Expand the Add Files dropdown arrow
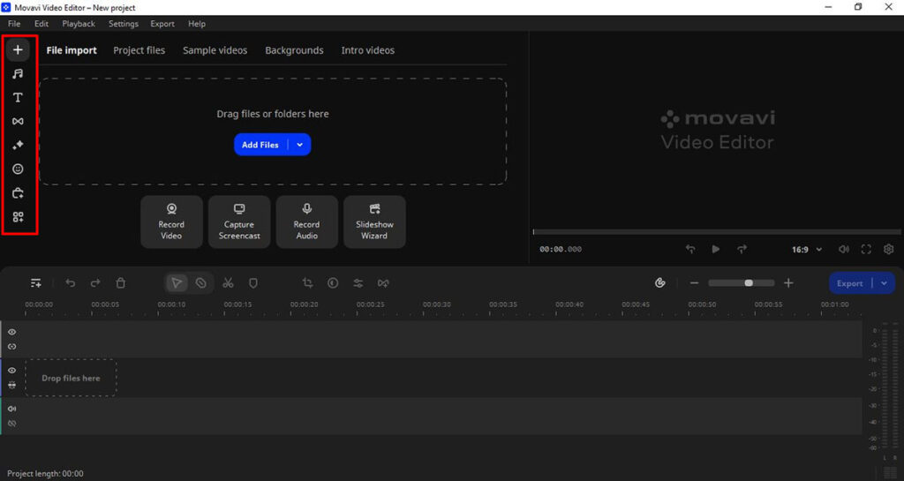 pyautogui.click(x=300, y=145)
